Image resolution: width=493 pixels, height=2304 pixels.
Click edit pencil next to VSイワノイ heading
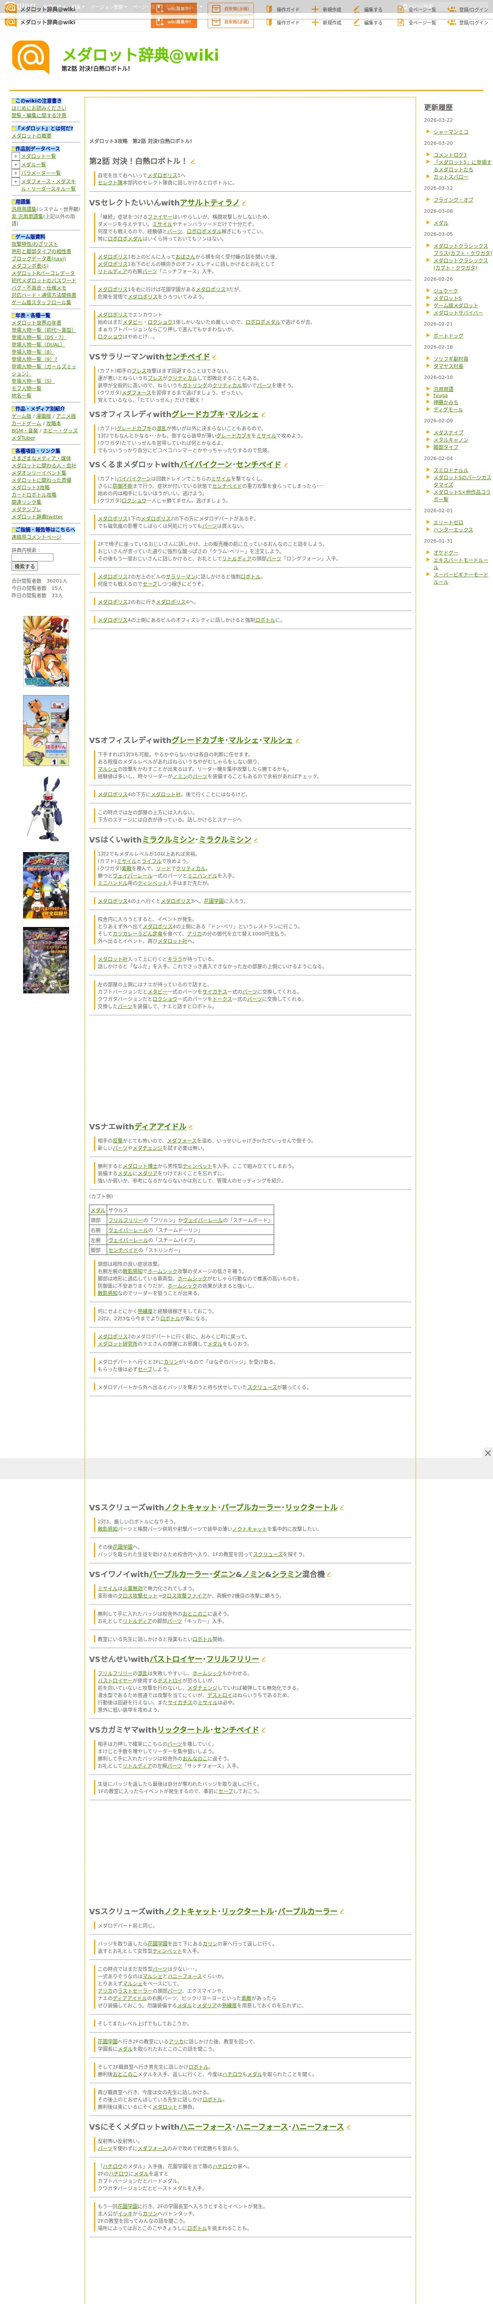pos(329,1574)
